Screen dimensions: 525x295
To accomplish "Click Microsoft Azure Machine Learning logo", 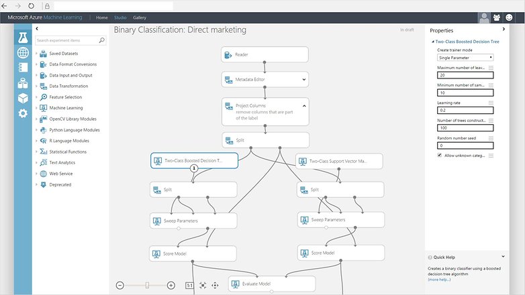I will (x=44, y=17).
